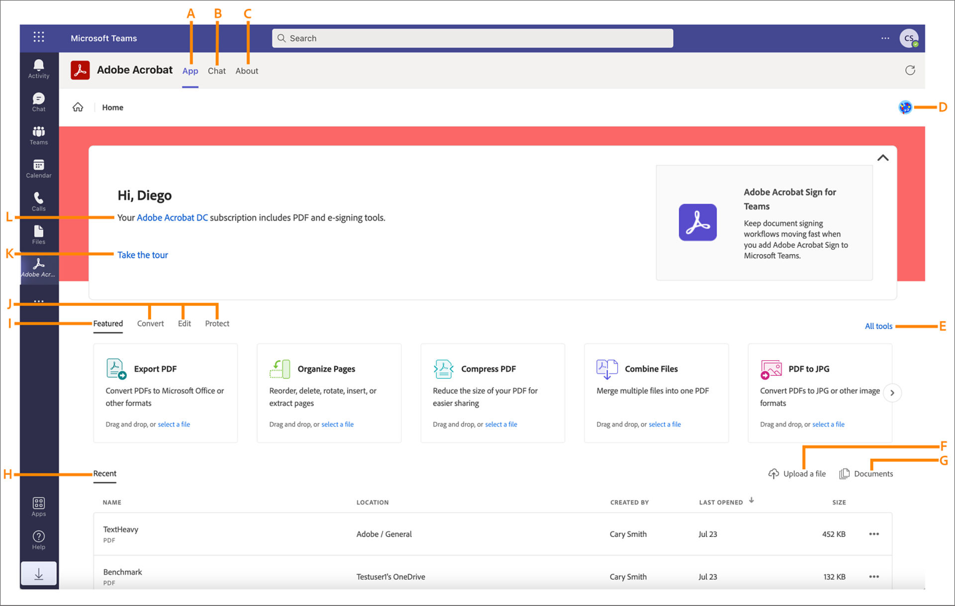This screenshot has width=955, height=606.
Task: Select the Protect tab
Action: click(216, 322)
